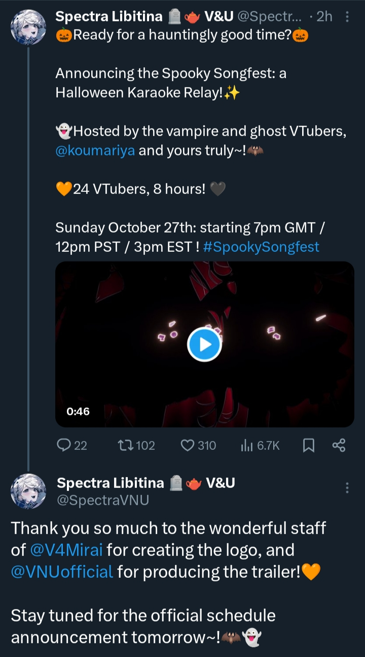365x657 pixels.
Task: Open the @VNUofficial profile link
Action: tap(62, 572)
